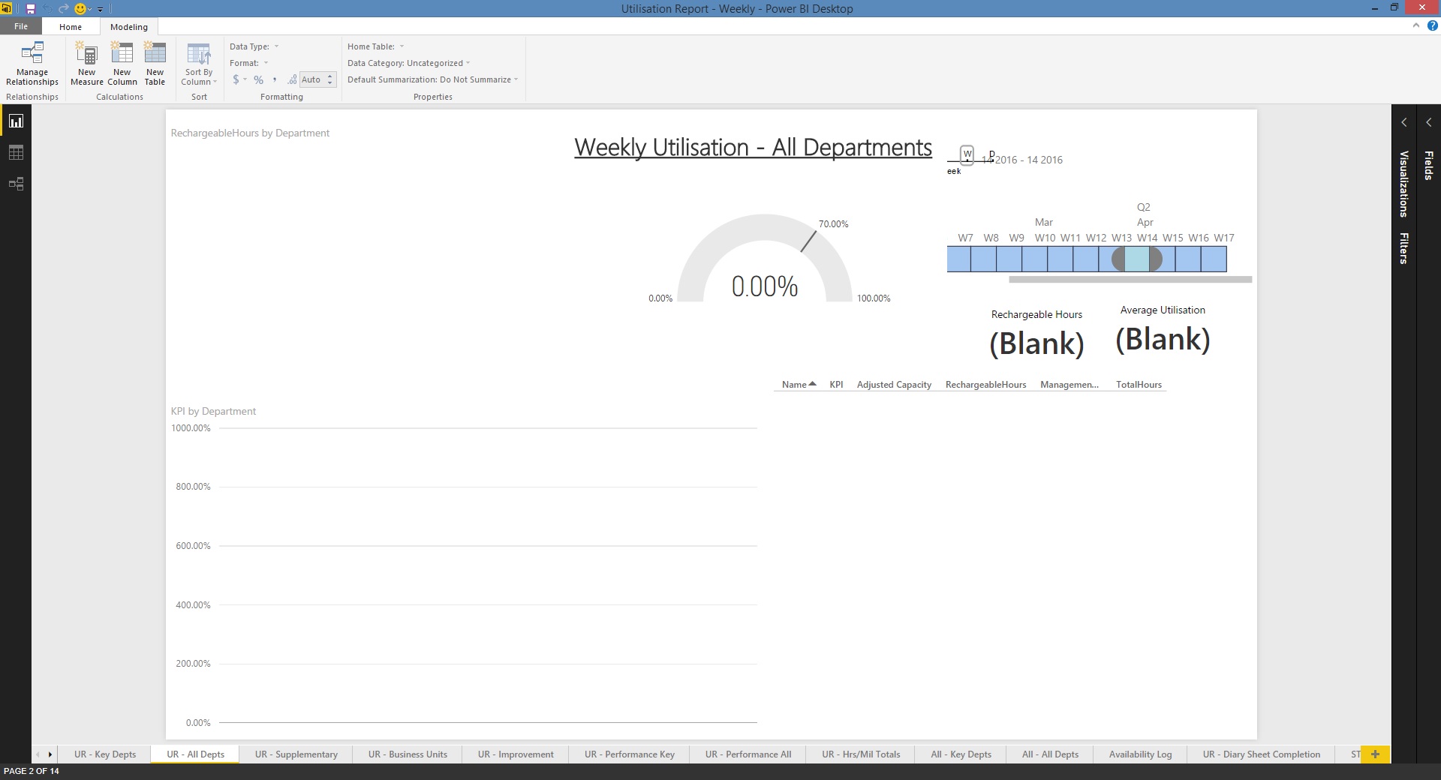This screenshot has height=780, width=1441.
Task: Select the Modeling ribbon tab
Action: tap(129, 27)
